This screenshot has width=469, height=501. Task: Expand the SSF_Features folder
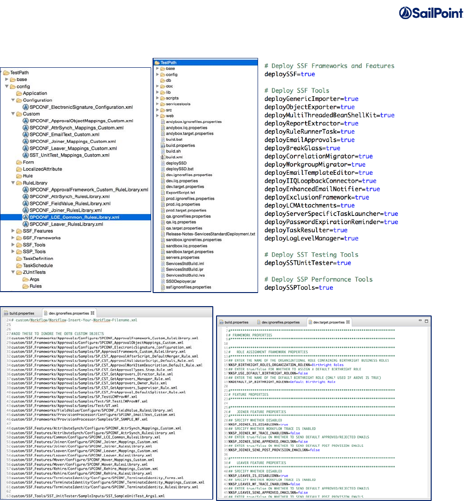point(13,231)
